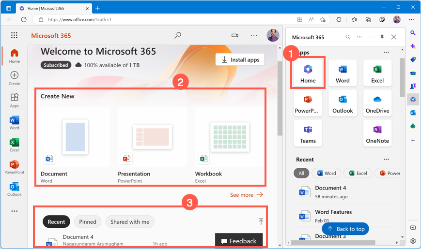Click the See more link

[246, 194]
